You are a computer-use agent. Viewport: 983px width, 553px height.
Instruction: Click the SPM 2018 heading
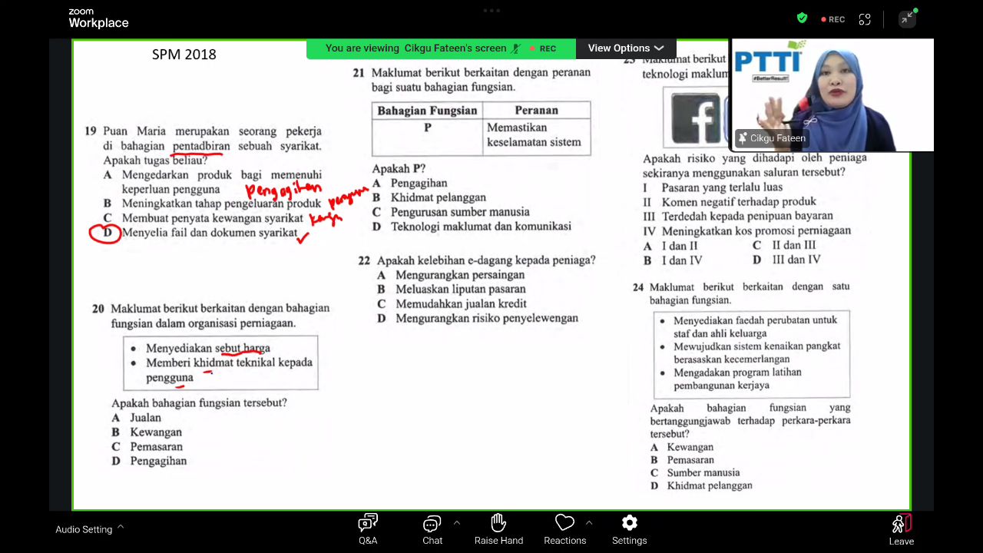184,55
